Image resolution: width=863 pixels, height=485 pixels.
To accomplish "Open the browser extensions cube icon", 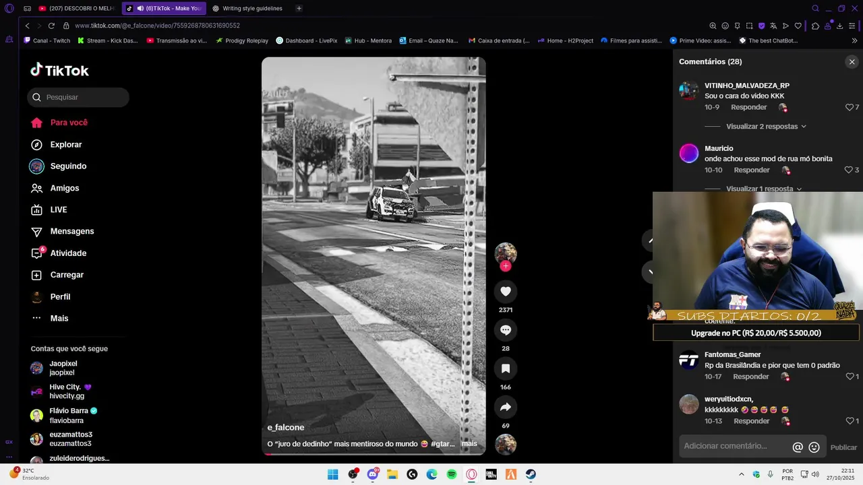I will pos(815,26).
